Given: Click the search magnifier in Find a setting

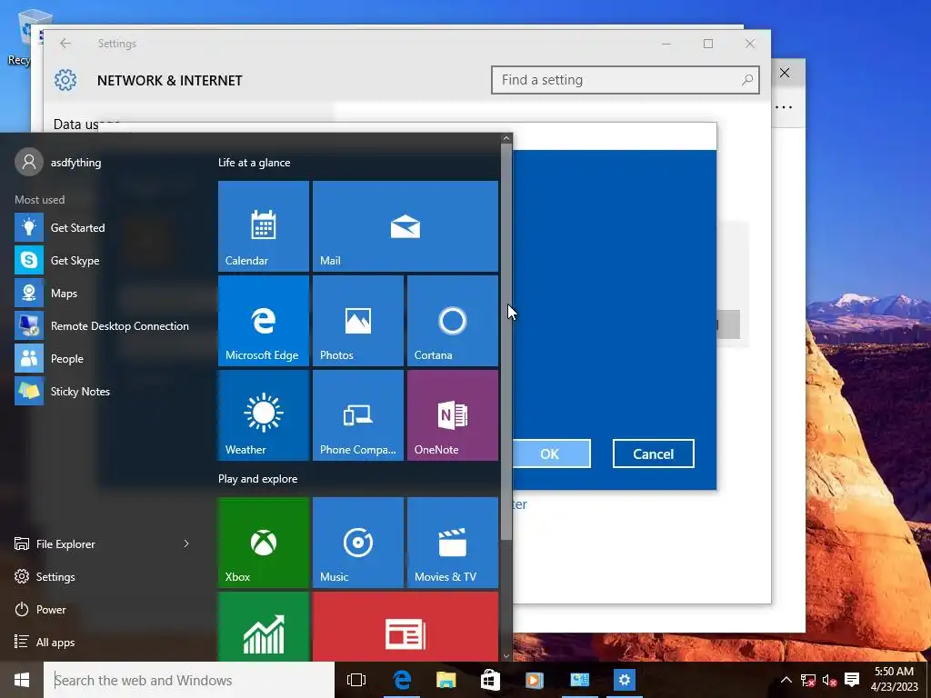Looking at the screenshot, I should (747, 80).
